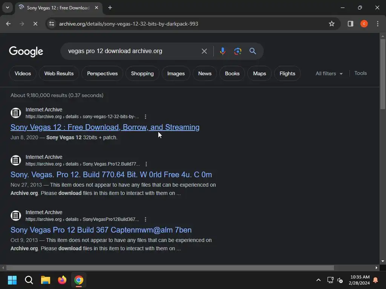Open File Explorer from the taskbar
This screenshot has height=289, width=386.
pos(46,280)
